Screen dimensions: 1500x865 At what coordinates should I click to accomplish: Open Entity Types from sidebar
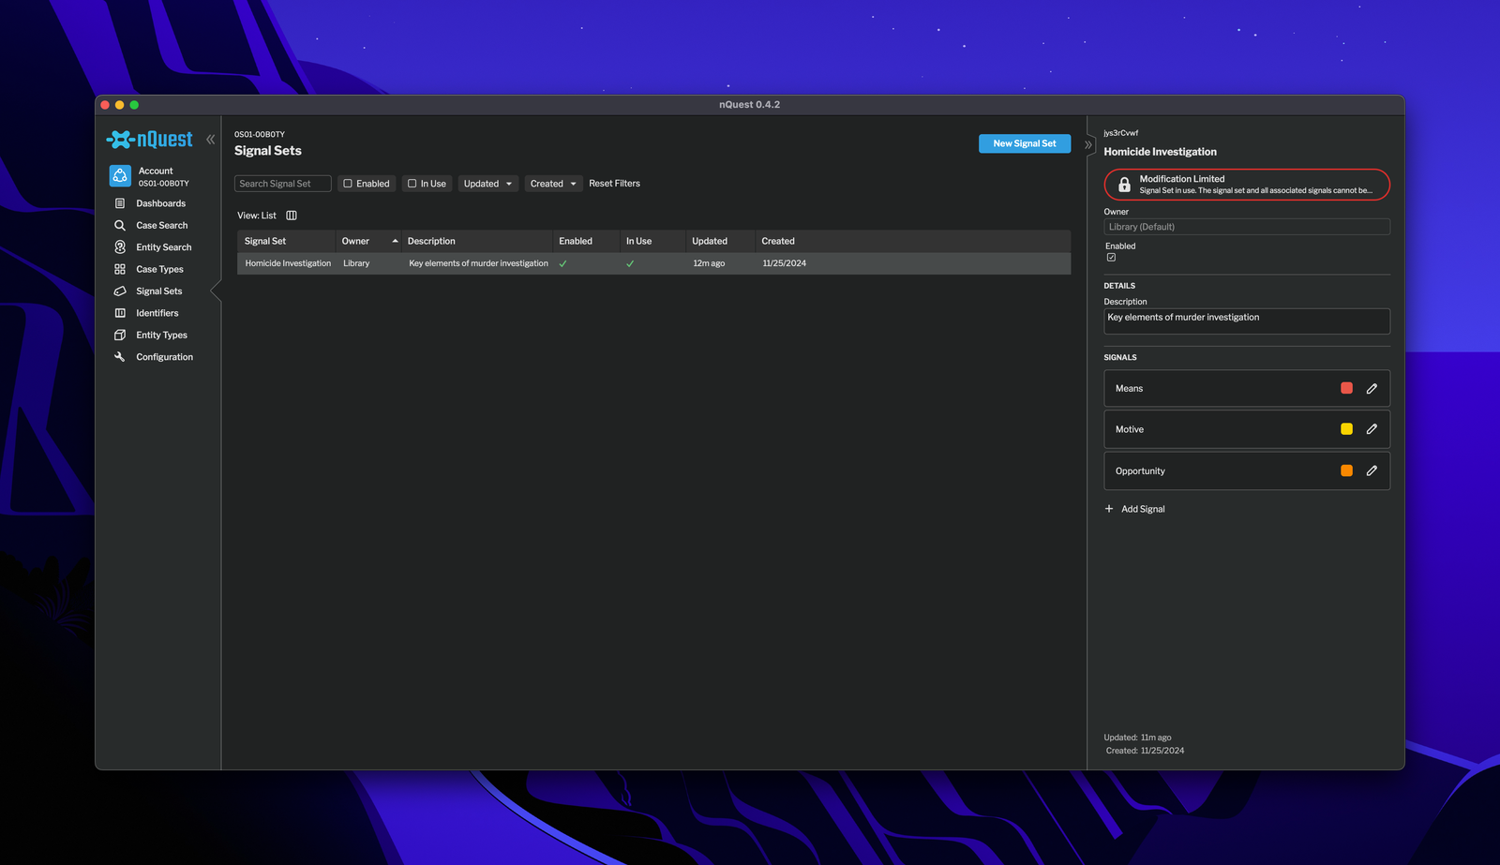coord(162,336)
